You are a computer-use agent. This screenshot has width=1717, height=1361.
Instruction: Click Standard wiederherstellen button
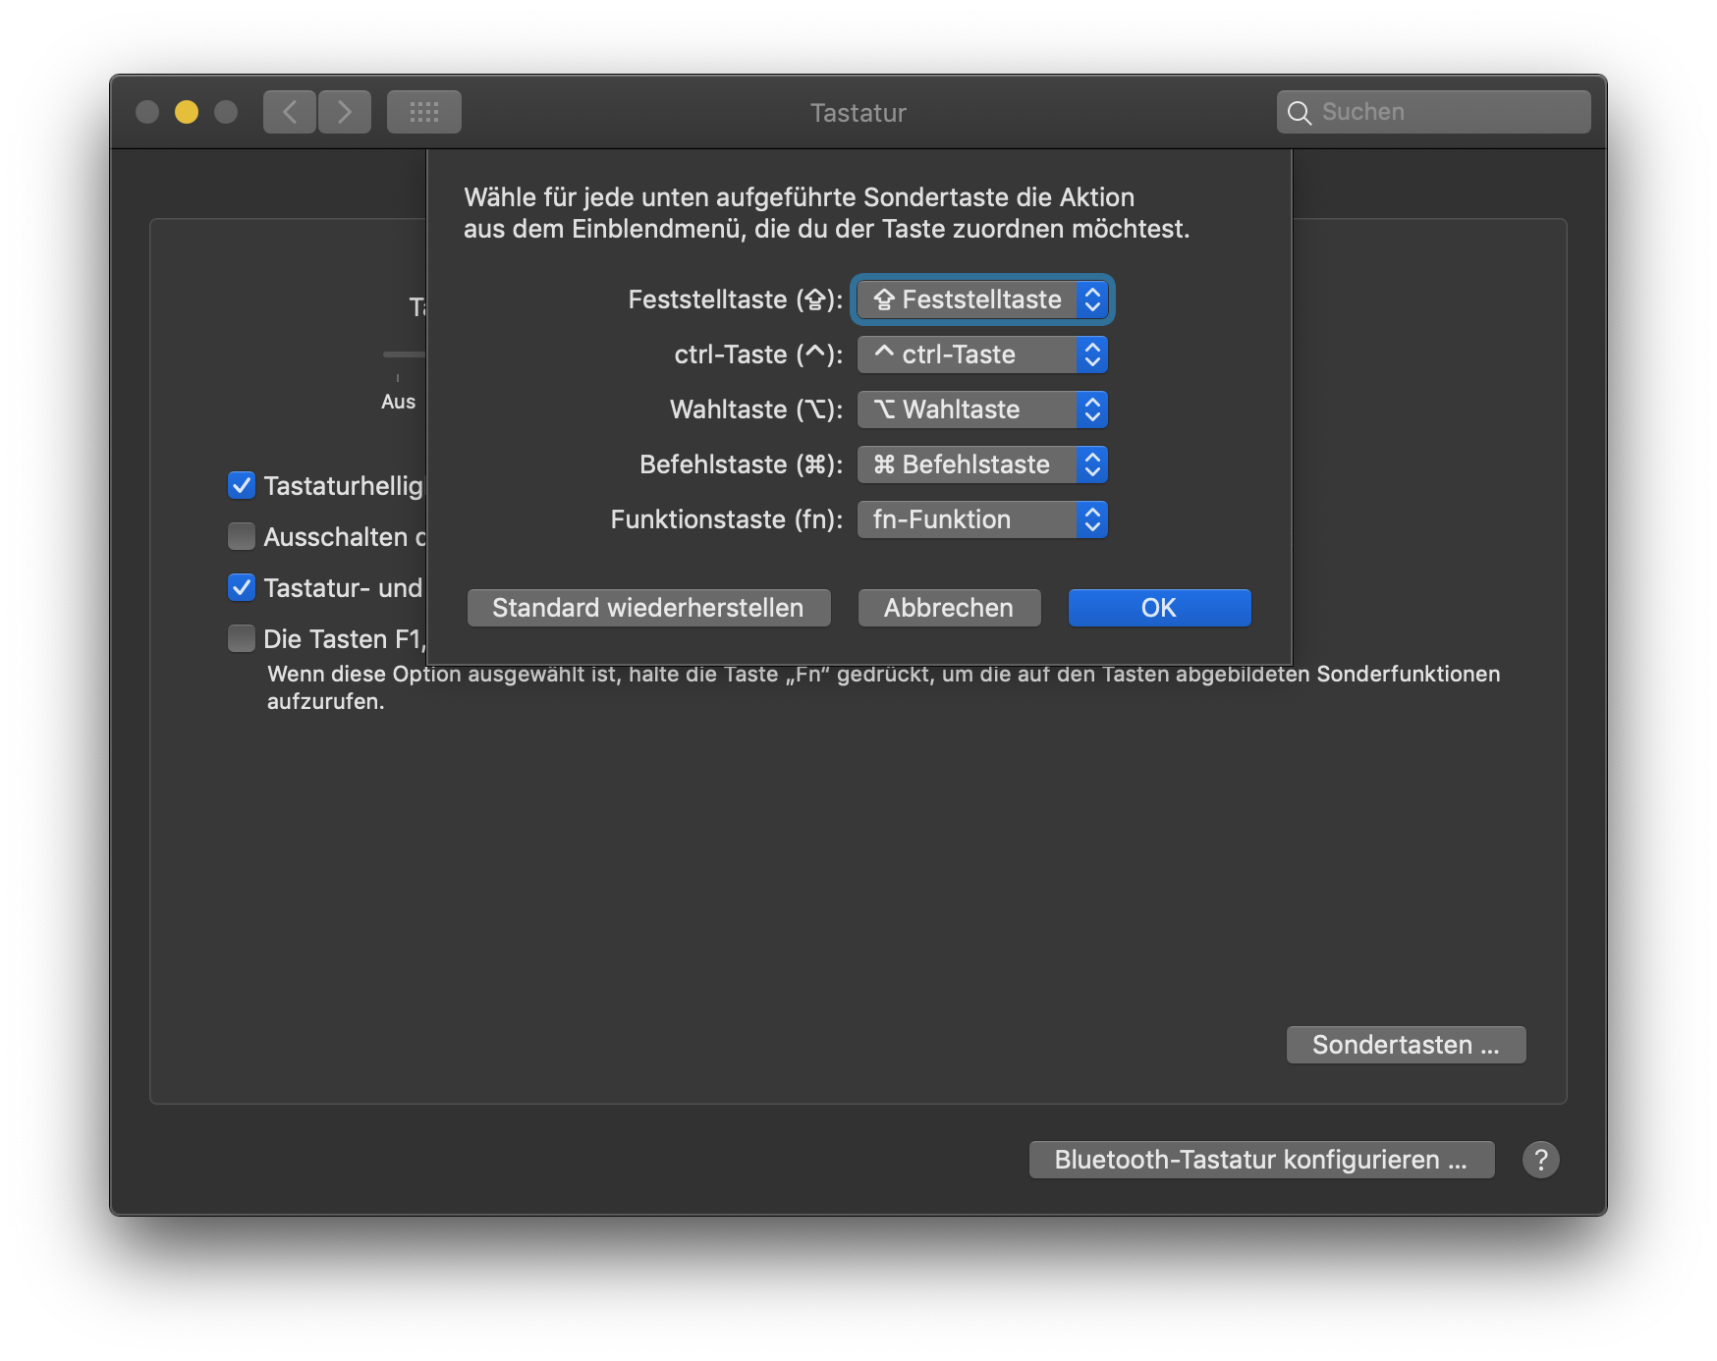click(x=648, y=608)
